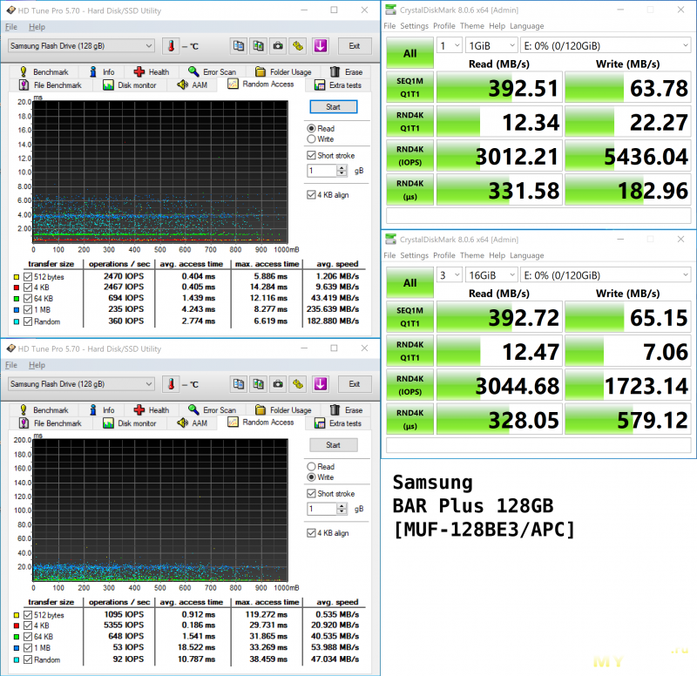Click the blue 1 MB legend swatch in Read-mode HD Tune
The image size is (697, 676).
pyautogui.click(x=17, y=310)
